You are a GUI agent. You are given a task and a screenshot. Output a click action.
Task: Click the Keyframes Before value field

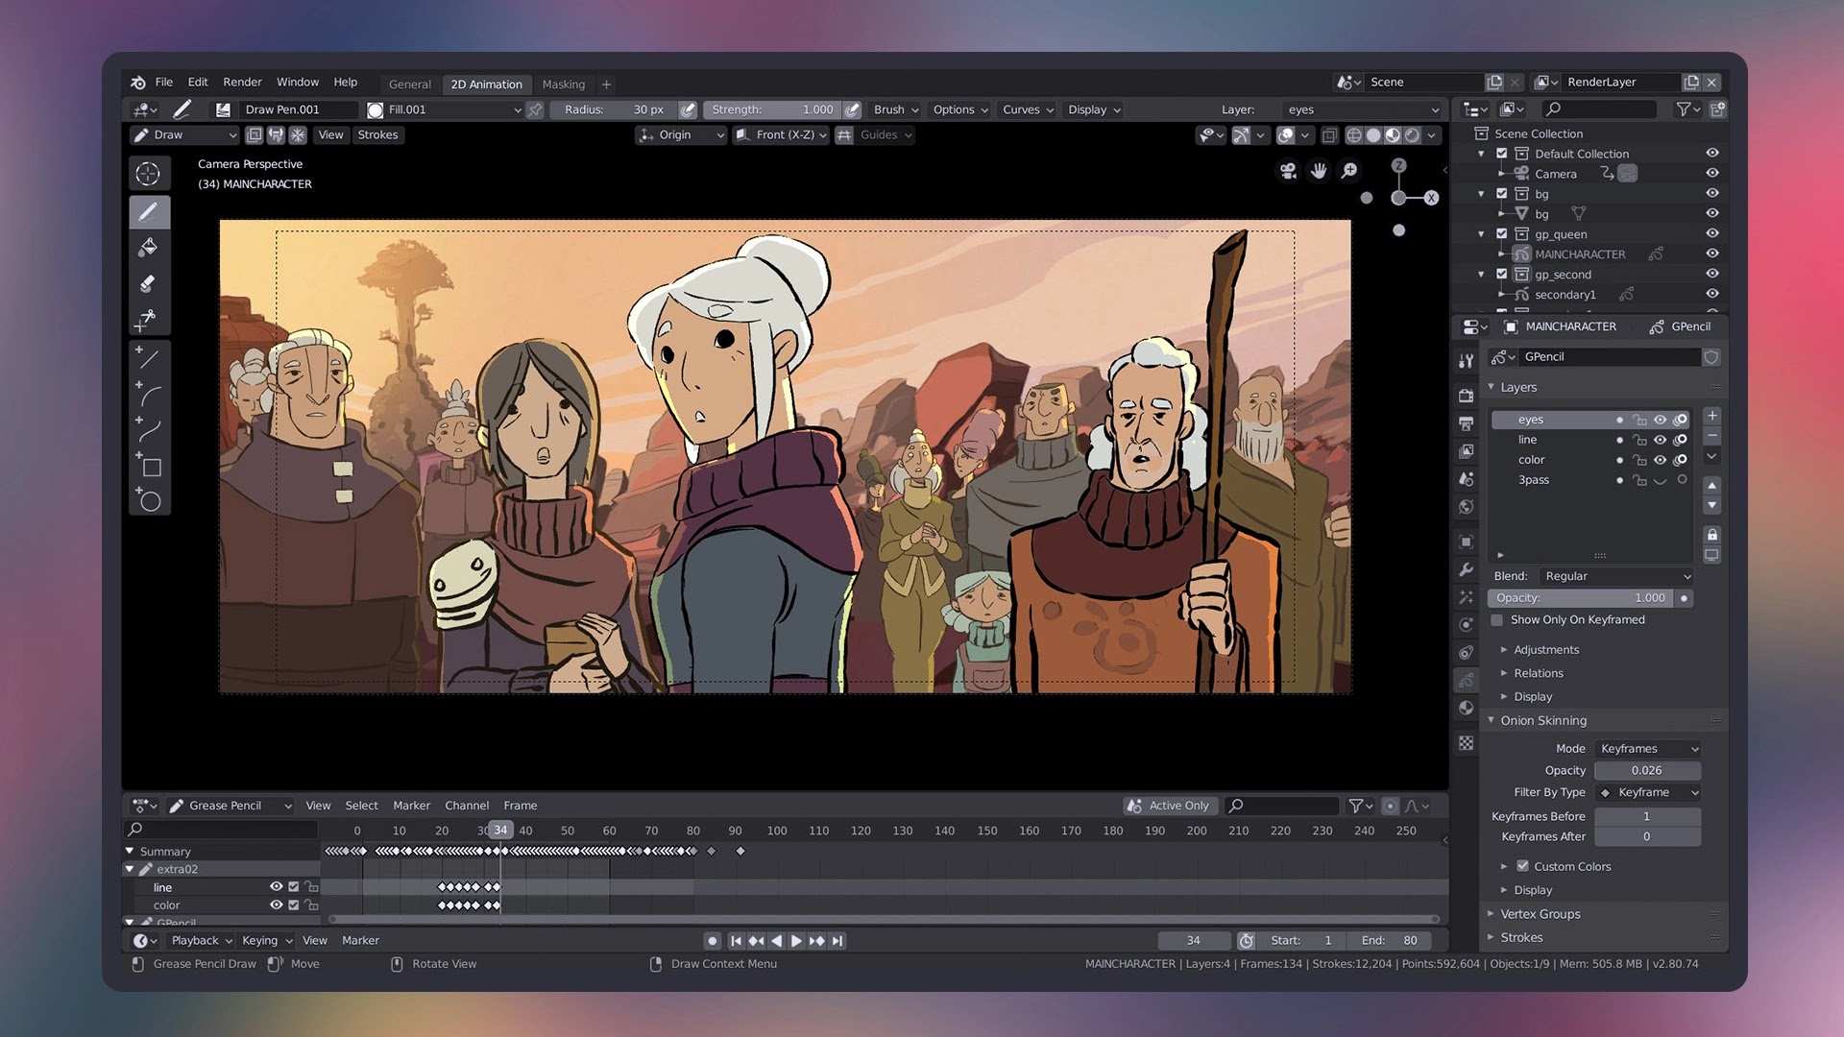[1648, 817]
